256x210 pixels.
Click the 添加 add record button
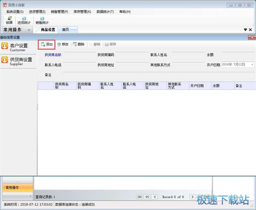click(47, 44)
